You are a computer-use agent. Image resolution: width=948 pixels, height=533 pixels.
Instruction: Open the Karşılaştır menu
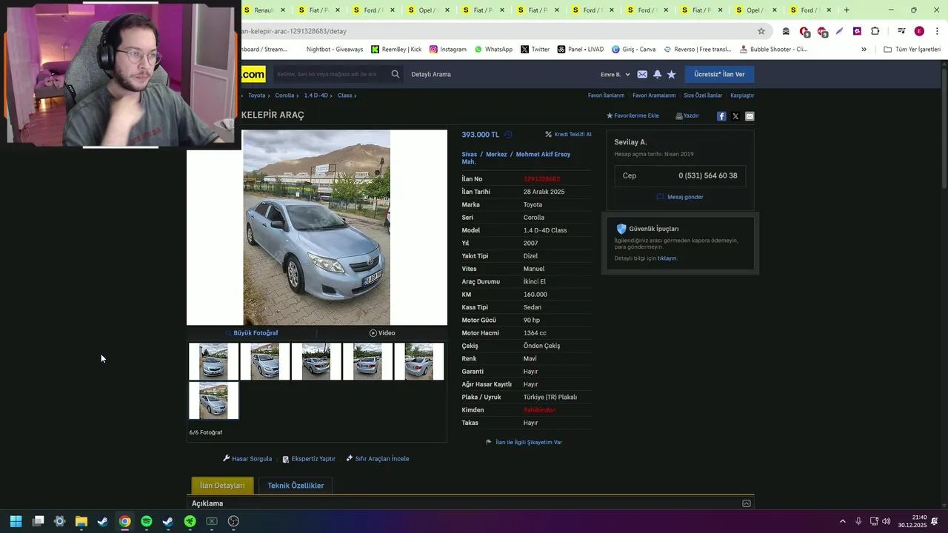pyautogui.click(x=742, y=95)
